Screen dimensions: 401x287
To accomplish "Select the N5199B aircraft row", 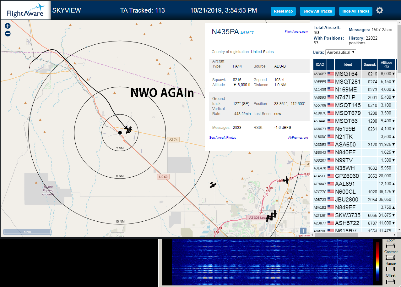I will pyautogui.click(x=355, y=129).
